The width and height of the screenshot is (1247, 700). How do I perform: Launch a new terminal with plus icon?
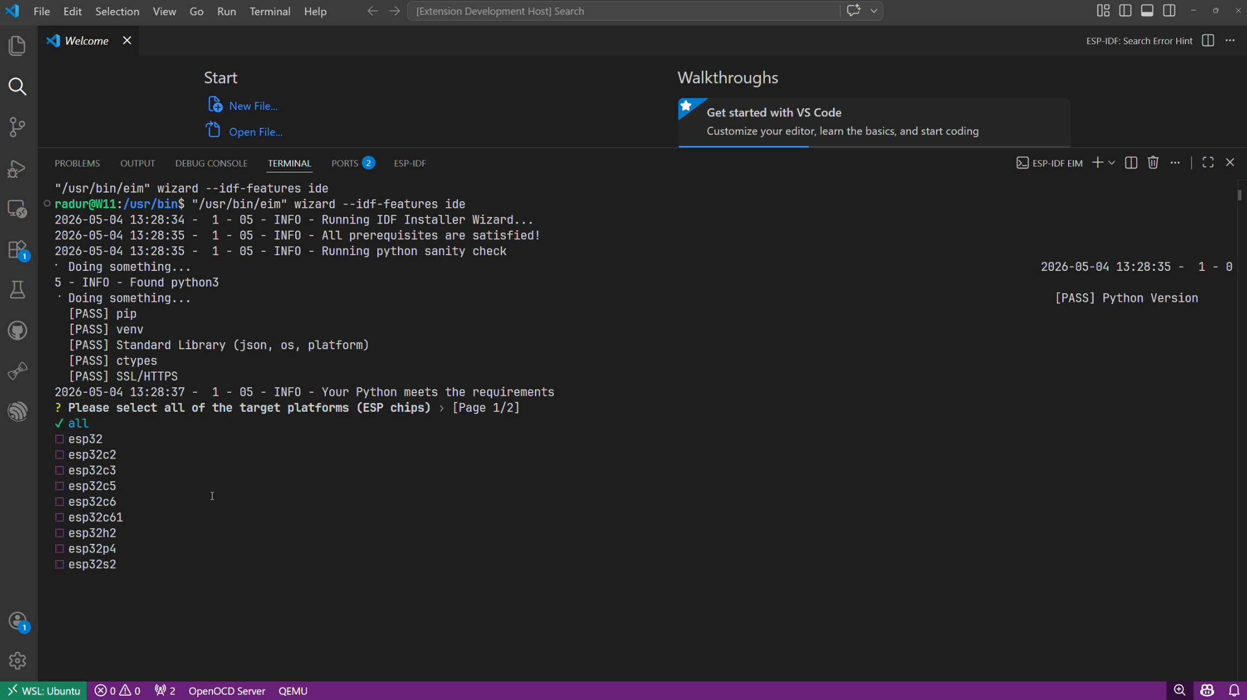click(x=1098, y=163)
